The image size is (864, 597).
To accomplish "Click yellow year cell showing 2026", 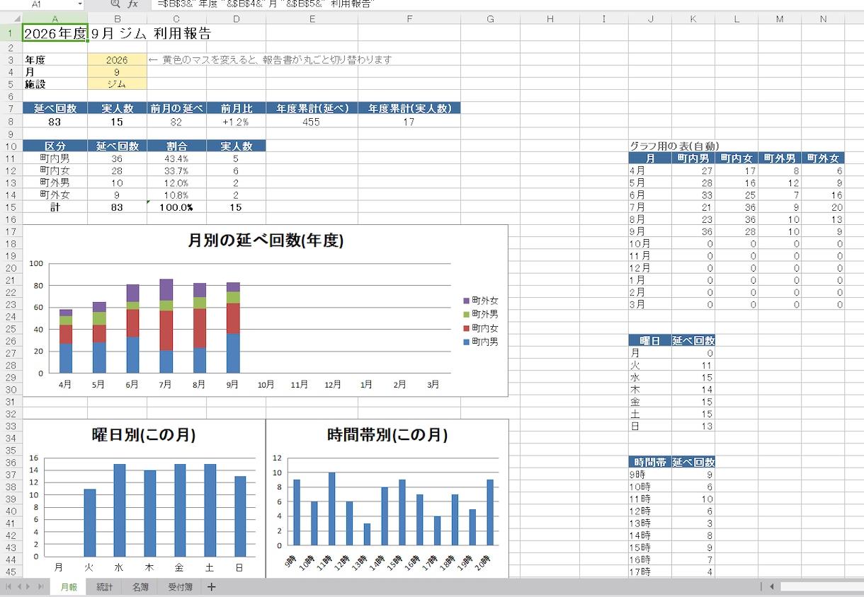I will coord(118,60).
